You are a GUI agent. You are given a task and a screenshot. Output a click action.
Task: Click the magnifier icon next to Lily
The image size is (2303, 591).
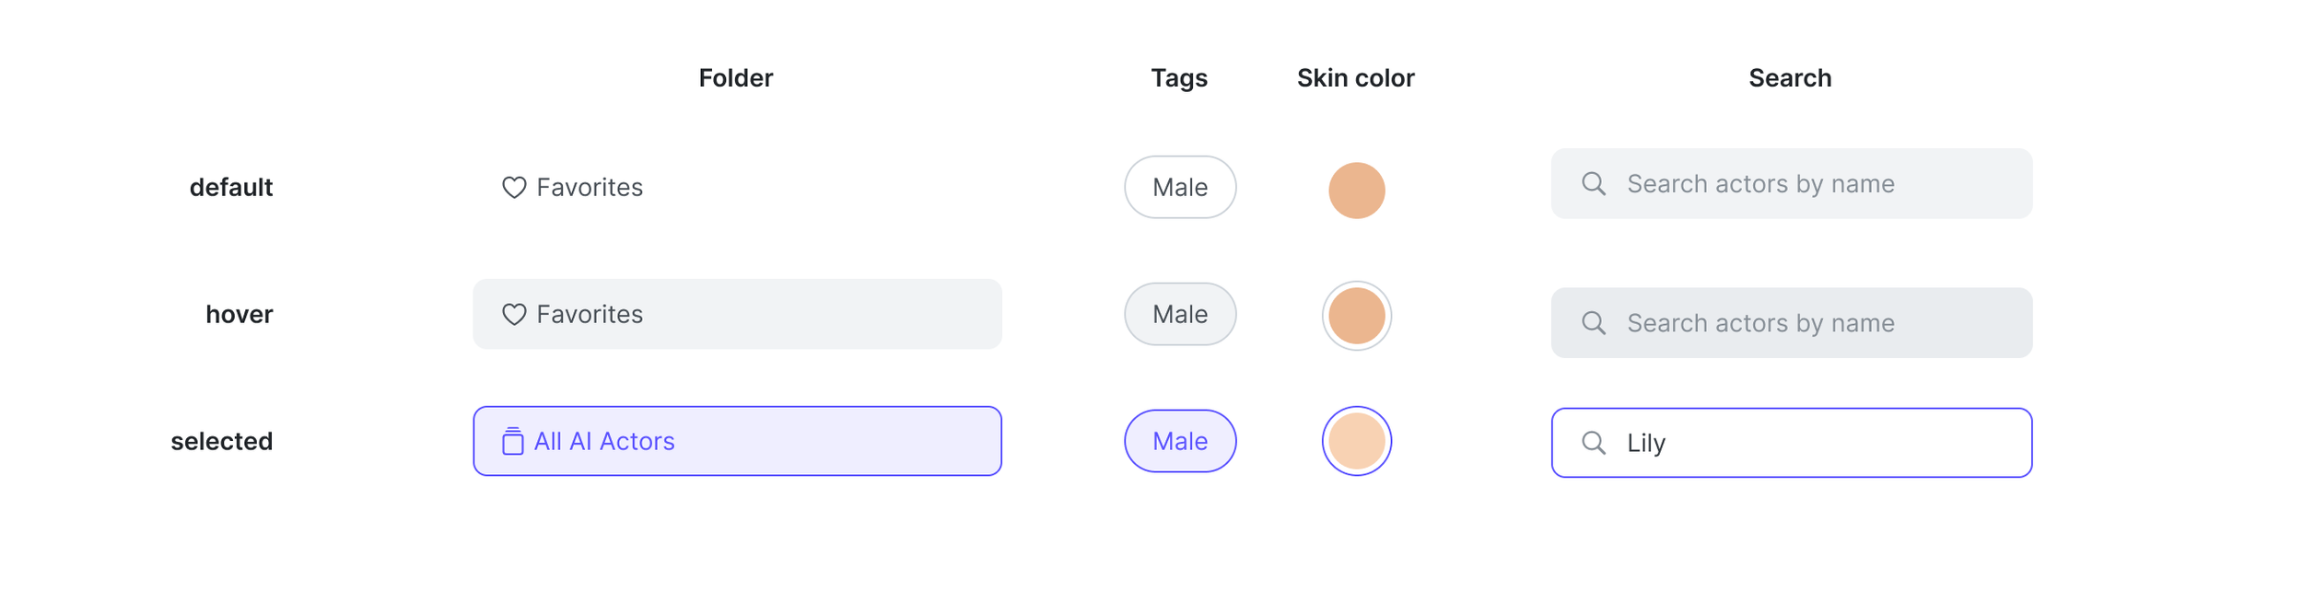coord(1594,444)
